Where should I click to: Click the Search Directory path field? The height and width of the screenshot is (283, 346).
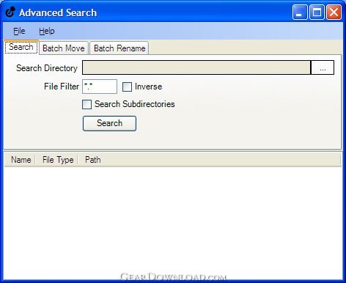(196, 67)
